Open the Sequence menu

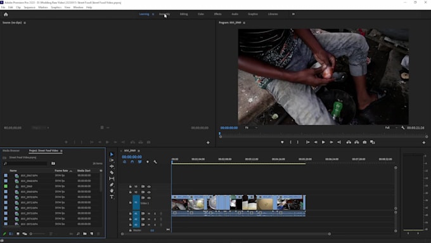coord(29,8)
